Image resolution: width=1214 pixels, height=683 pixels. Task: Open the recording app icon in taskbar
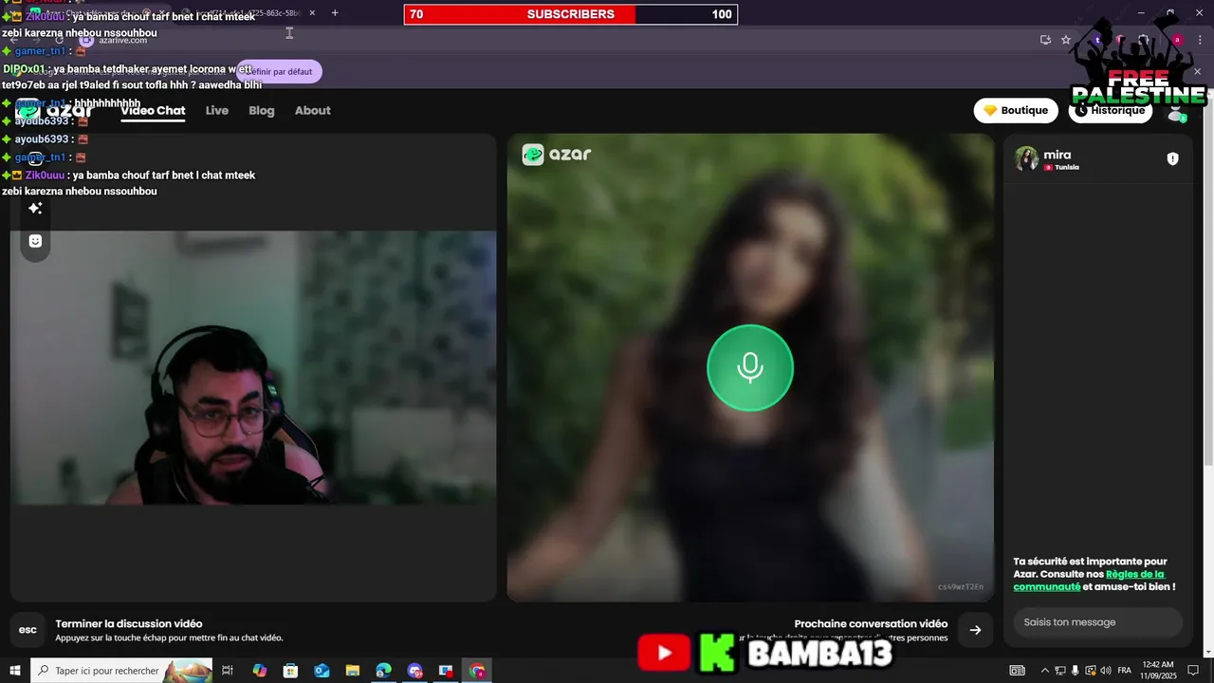[446, 671]
